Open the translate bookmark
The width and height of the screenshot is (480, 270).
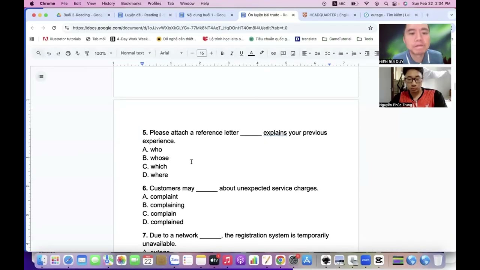(x=306, y=39)
